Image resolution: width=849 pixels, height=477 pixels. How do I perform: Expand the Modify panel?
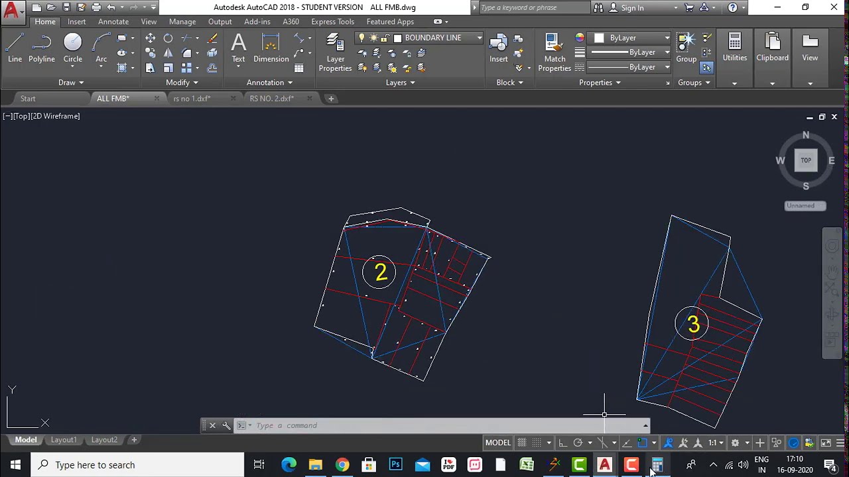[182, 82]
